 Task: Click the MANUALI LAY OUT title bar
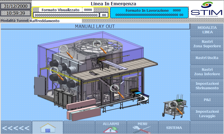tap(95, 26)
